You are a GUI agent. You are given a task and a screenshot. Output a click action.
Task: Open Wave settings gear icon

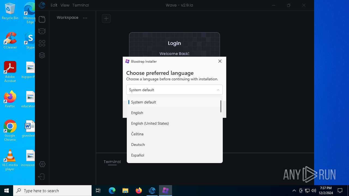42,164
